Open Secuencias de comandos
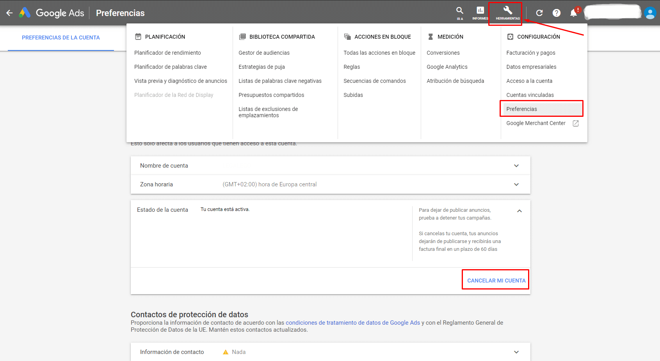The width and height of the screenshot is (660, 361). click(375, 81)
